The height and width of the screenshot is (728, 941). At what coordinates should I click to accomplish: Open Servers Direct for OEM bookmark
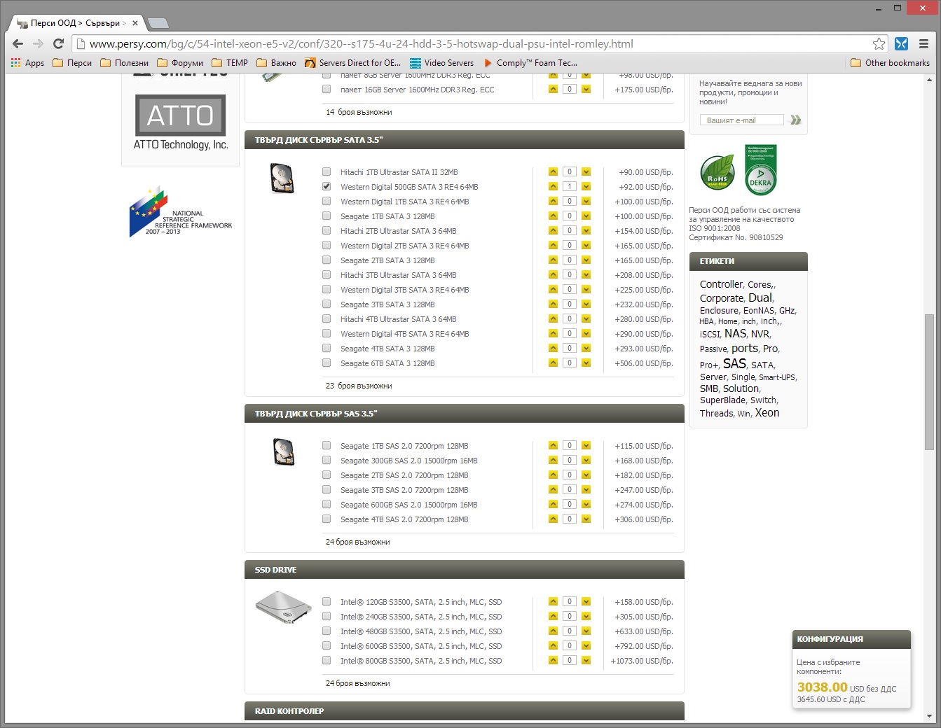point(353,63)
